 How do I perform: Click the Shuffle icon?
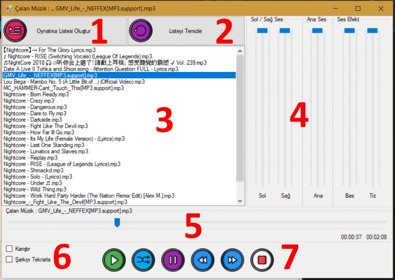pos(143,259)
